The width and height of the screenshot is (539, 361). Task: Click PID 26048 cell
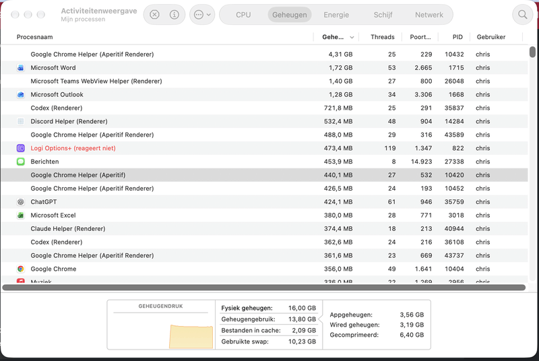coord(454,81)
